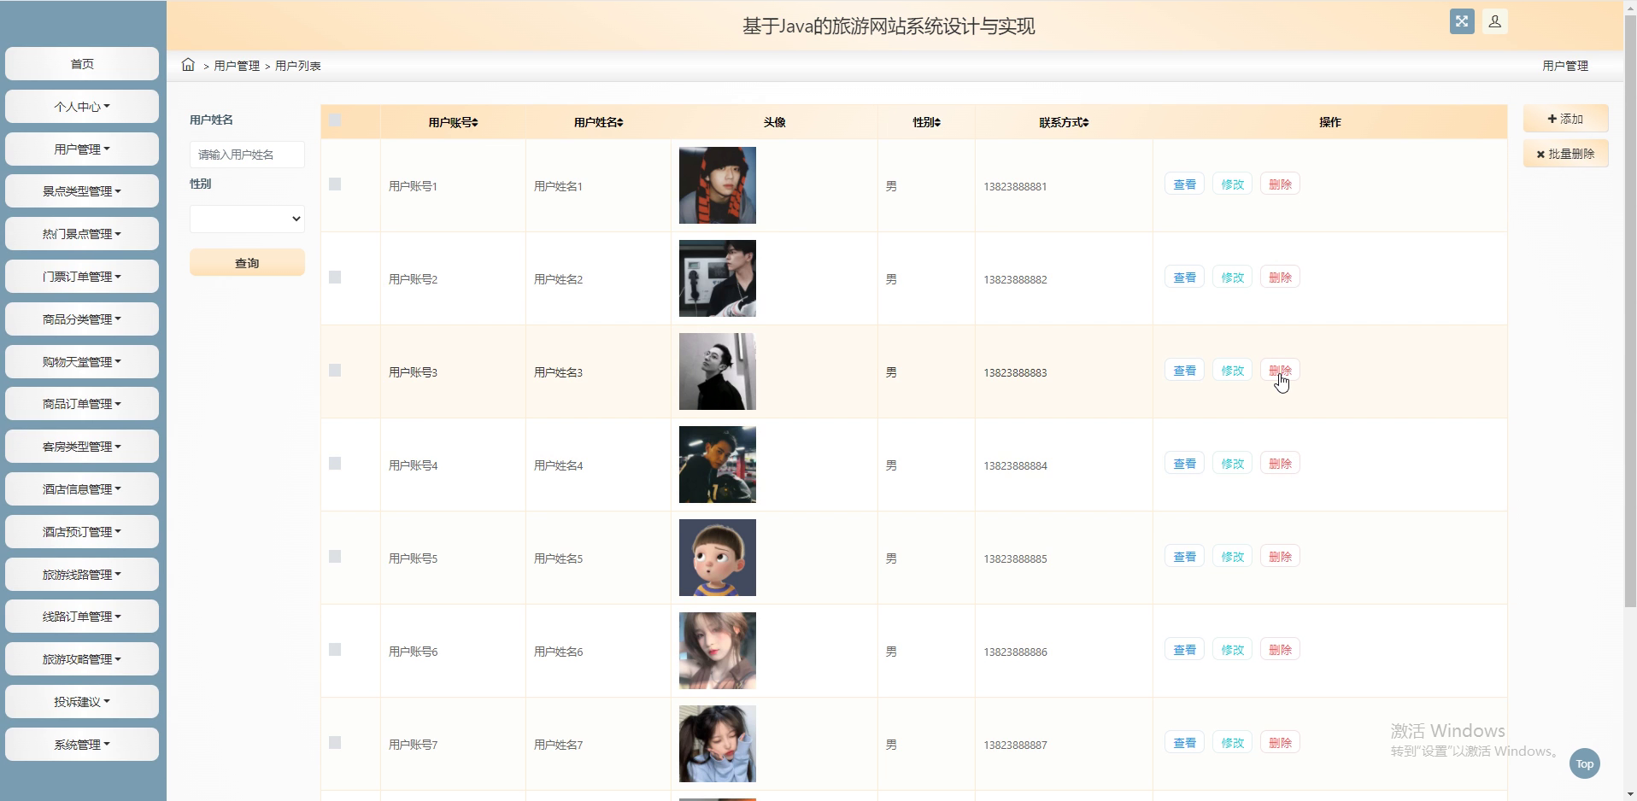
Task: Check the row checkbox for 用户账号7
Action: [x=335, y=743]
